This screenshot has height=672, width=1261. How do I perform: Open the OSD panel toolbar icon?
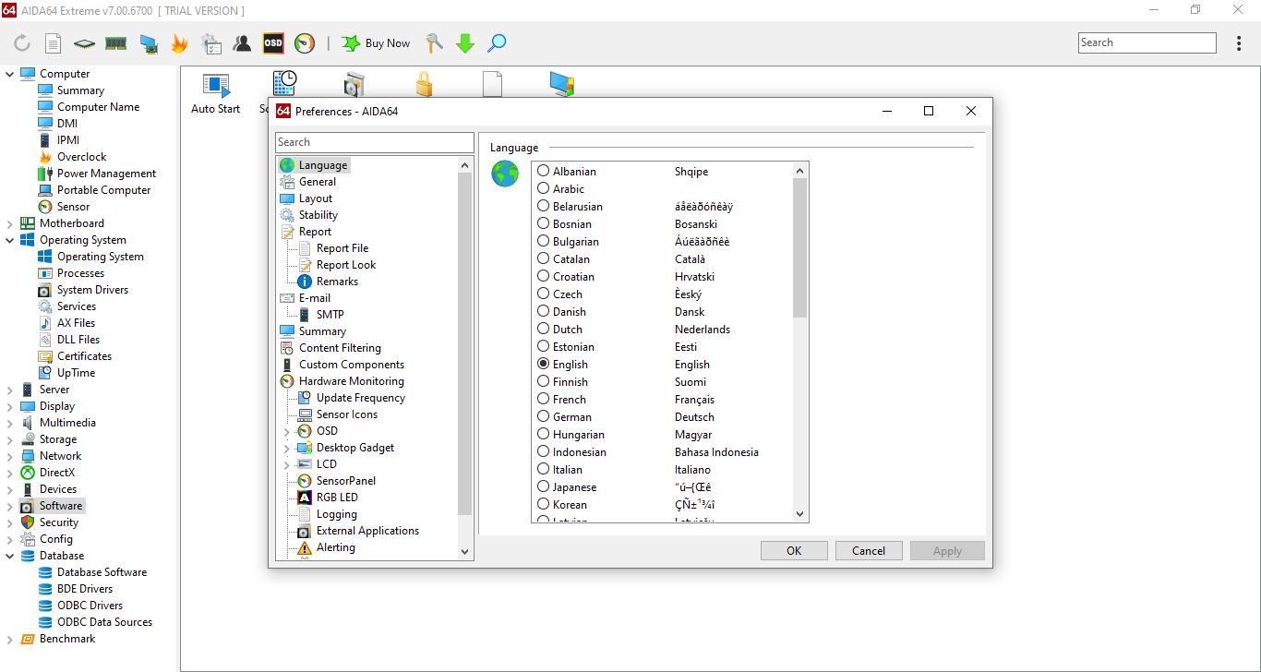point(273,42)
